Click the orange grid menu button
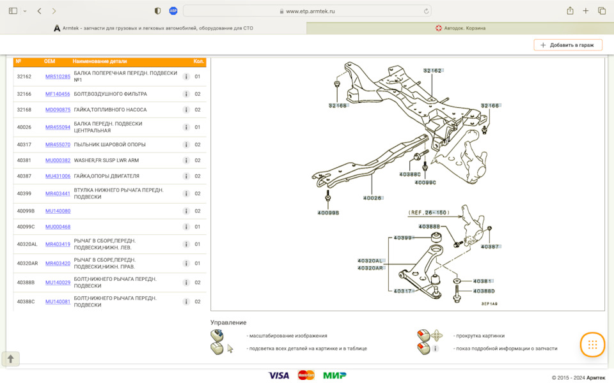Screen dimensions: 614x383 click(x=592, y=345)
